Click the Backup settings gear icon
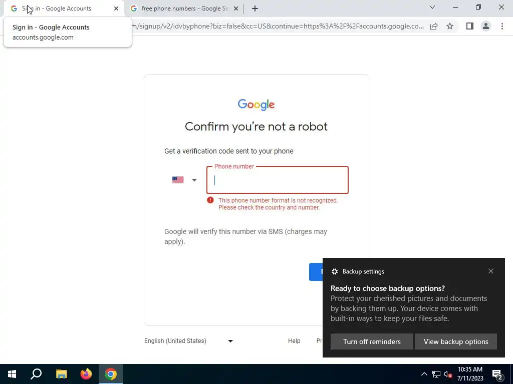 pos(334,271)
